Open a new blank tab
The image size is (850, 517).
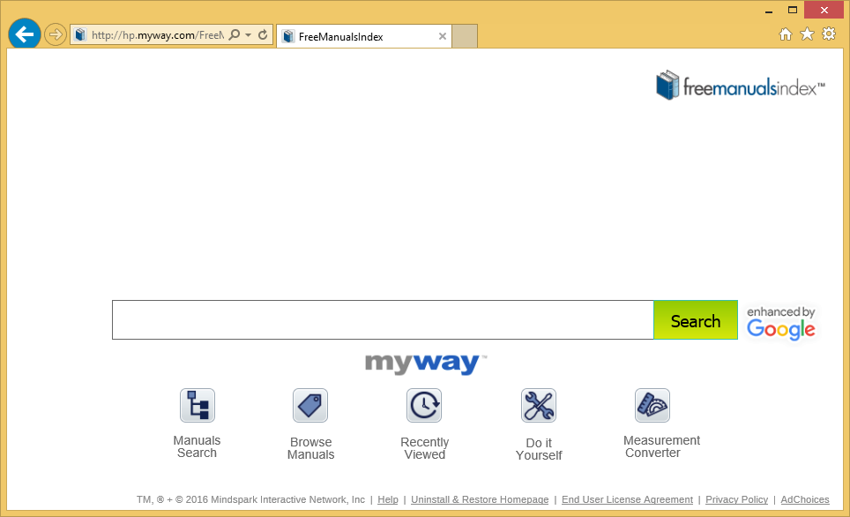[x=465, y=36]
